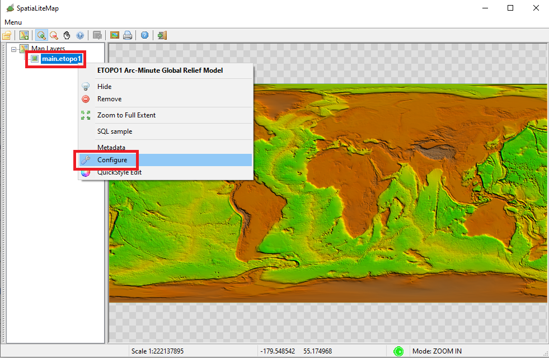Click the greyed-out map tip toolbar icon
This screenshot has height=358, width=549.
(97, 35)
